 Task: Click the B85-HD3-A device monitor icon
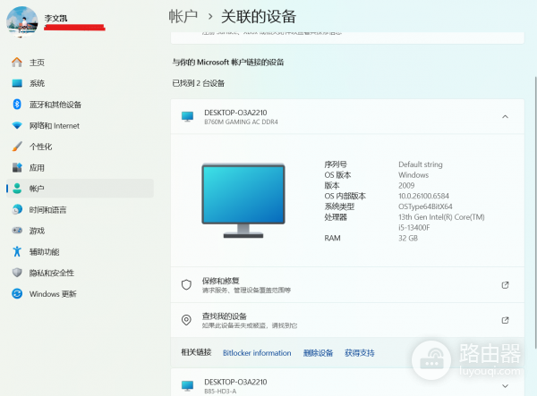click(187, 386)
